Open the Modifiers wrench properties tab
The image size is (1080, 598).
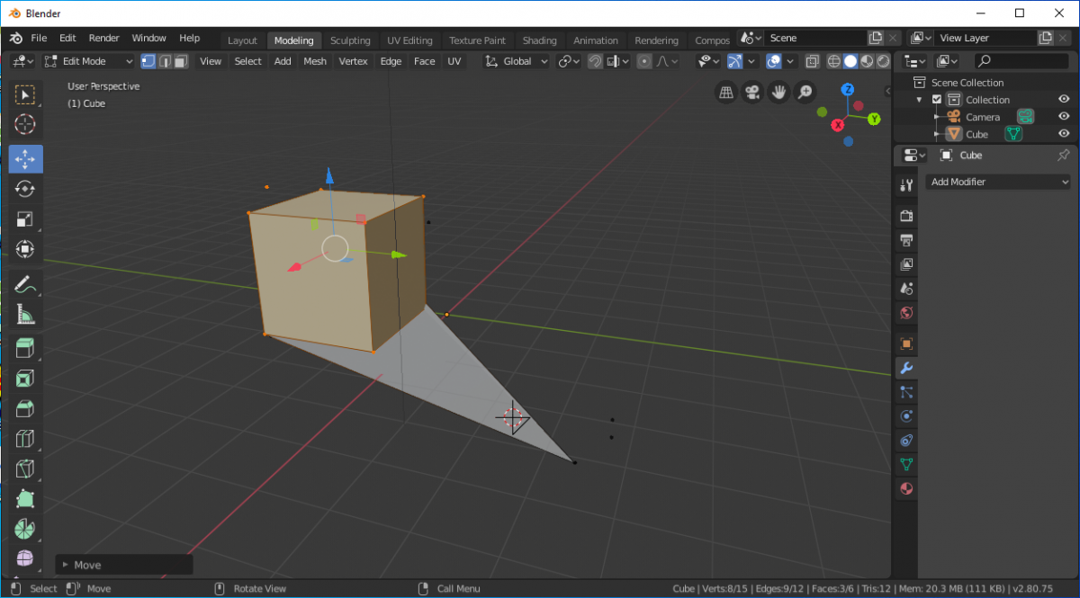click(906, 368)
